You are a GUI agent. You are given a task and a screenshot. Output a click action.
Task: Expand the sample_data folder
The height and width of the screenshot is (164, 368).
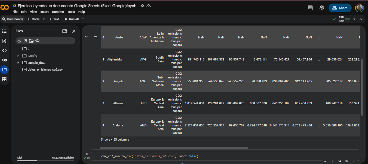(x=18, y=63)
